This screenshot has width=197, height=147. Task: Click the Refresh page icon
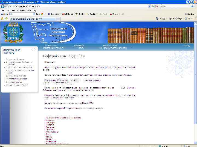click(153, 6)
